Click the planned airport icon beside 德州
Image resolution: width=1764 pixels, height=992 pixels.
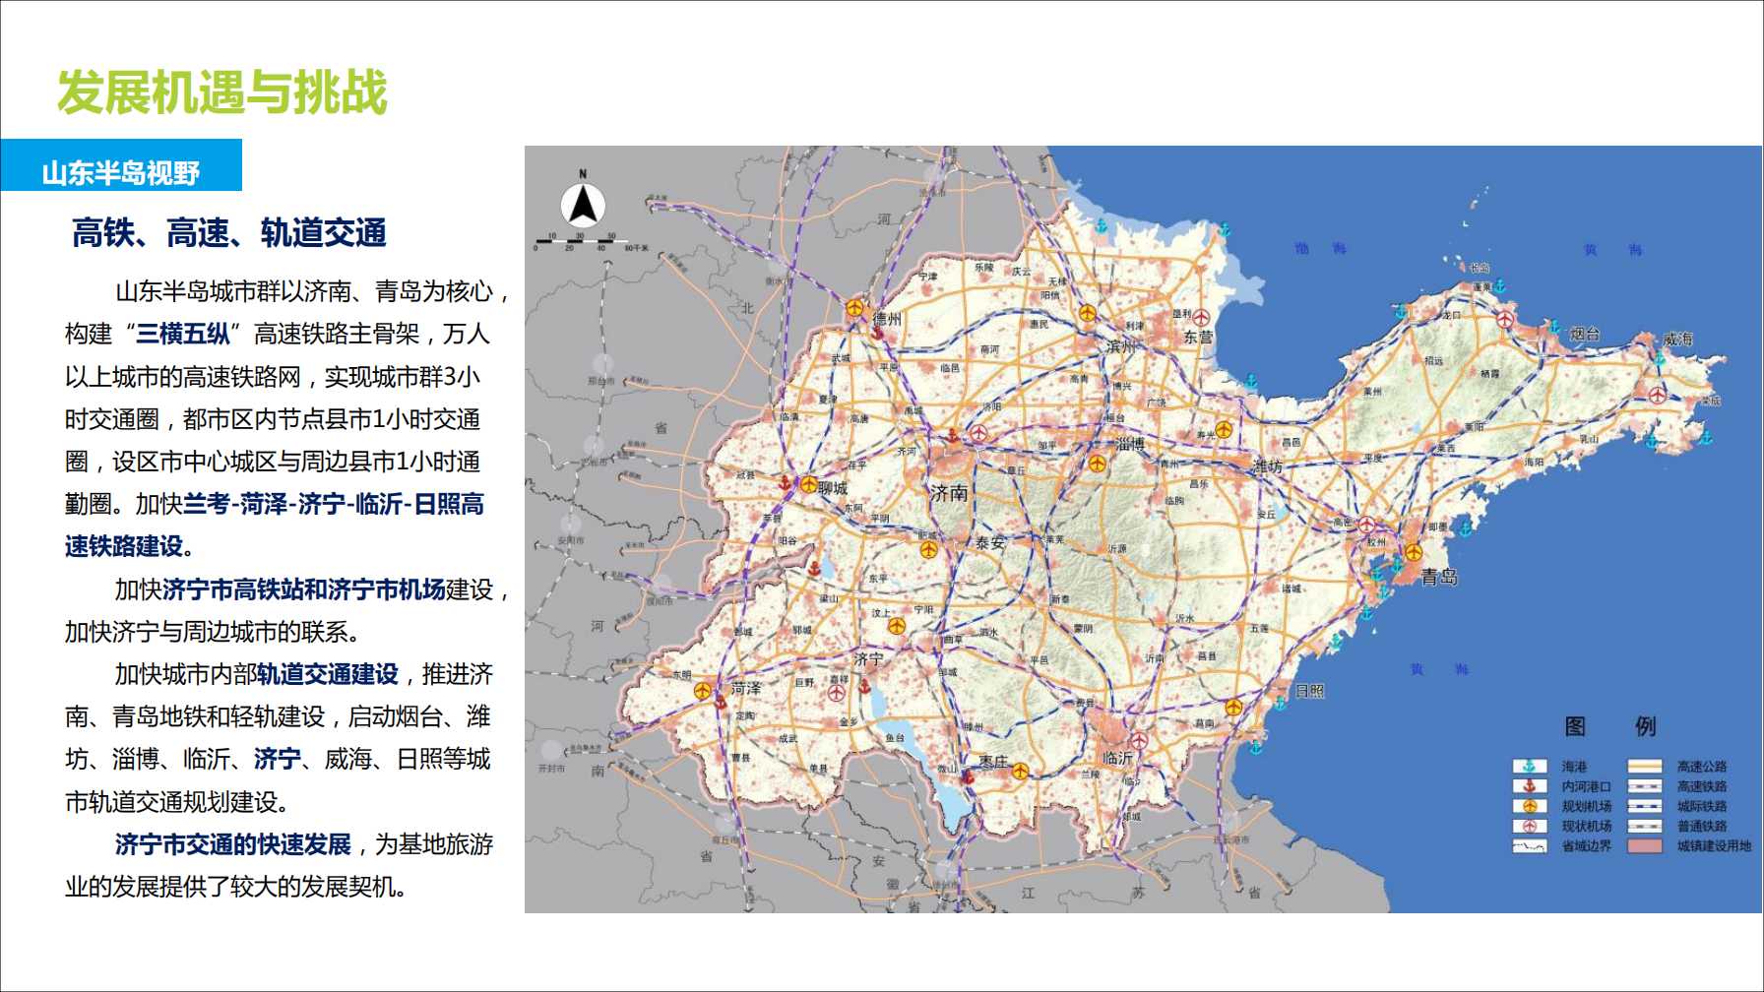[854, 308]
